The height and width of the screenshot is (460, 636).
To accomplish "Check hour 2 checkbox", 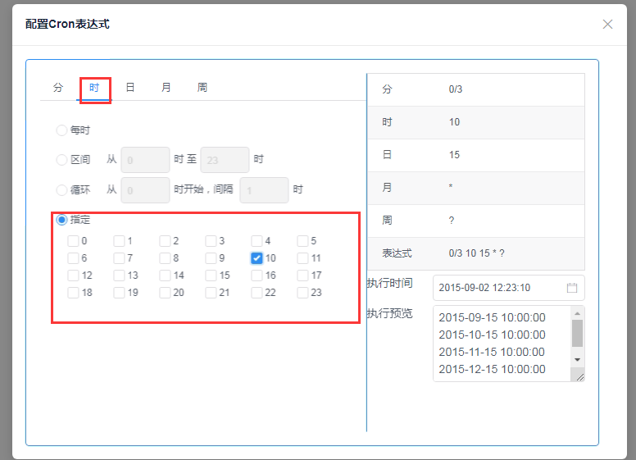I will [x=165, y=241].
